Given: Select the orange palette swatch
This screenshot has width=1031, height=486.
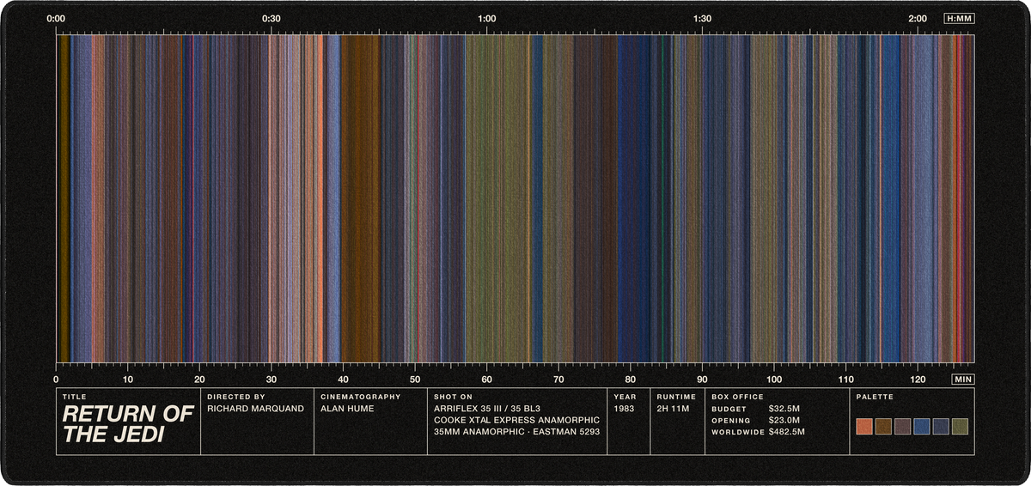Looking at the screenshot, I should (x=864, y=427).
